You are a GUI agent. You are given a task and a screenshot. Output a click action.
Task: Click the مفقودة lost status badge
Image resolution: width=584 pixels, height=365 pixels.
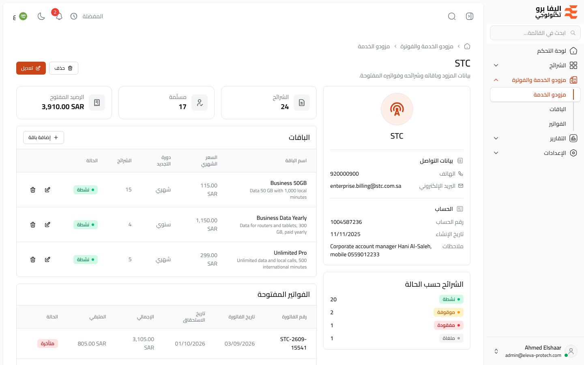point(449,325)
